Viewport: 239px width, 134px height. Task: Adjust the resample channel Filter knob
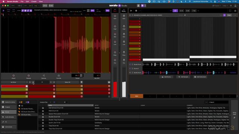coord(124,52)
